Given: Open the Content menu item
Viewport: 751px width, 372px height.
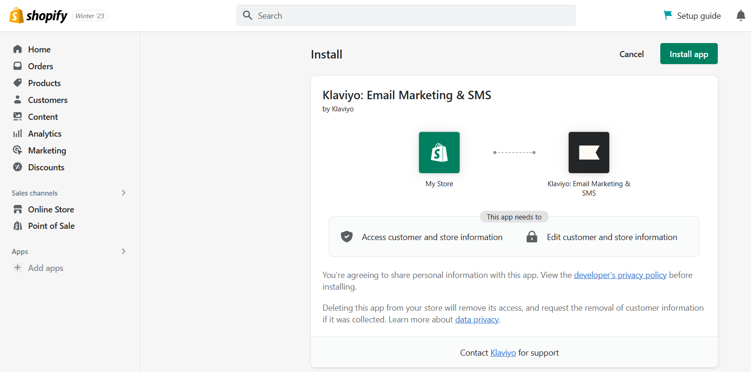Looking at the screenshot, I should pyautogui.click(x=43, y=117).
